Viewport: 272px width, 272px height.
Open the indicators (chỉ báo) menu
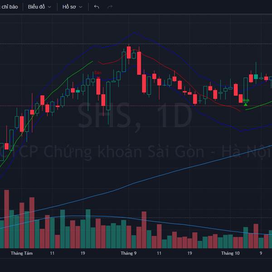click(9, 7)
